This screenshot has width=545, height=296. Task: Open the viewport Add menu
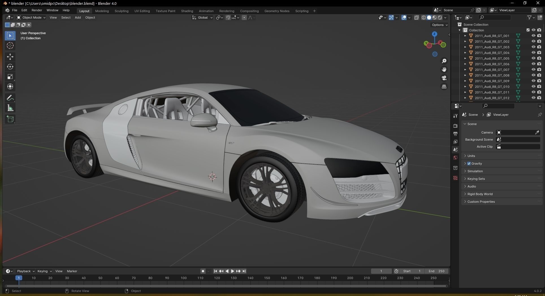(78, 18)
